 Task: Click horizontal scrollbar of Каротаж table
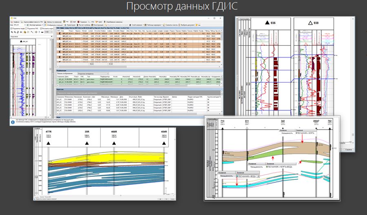tap(139, 114)
